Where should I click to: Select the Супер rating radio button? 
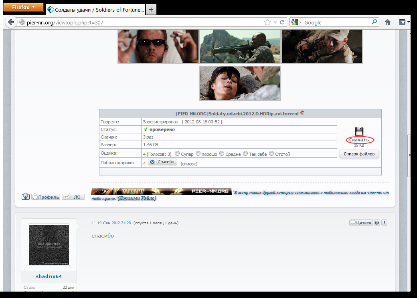(x=177, y=153)
